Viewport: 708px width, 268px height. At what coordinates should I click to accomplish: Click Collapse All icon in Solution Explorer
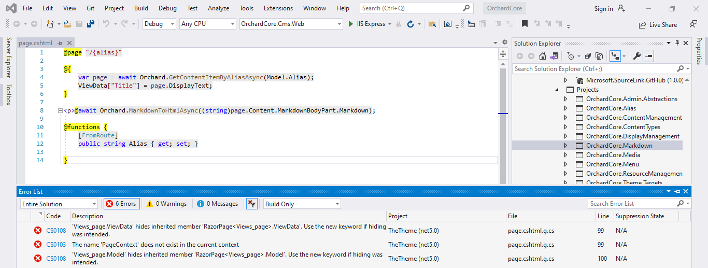(x=588, y=56)
